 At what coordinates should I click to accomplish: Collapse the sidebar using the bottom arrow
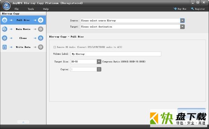[23, 122]
